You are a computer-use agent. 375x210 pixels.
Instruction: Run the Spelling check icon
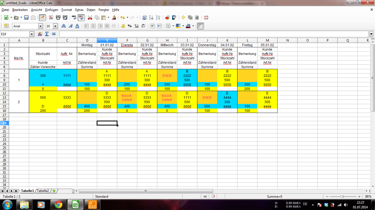[74, 17]
